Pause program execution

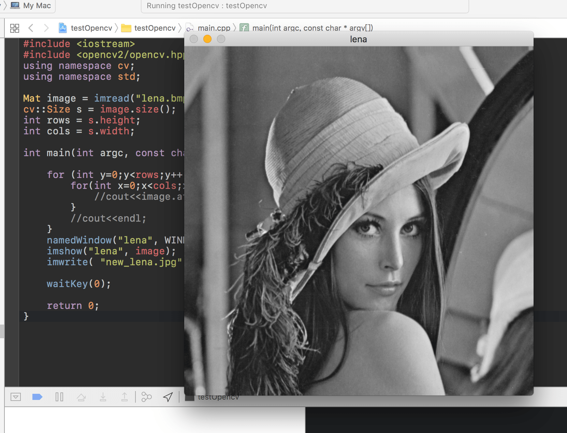pos(59,397)
